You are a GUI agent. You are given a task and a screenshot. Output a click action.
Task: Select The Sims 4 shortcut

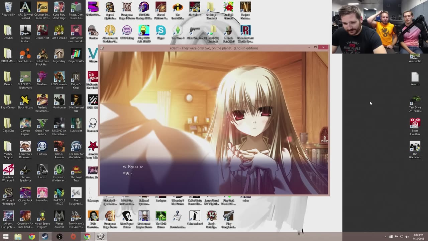click(x=178, y=32)
